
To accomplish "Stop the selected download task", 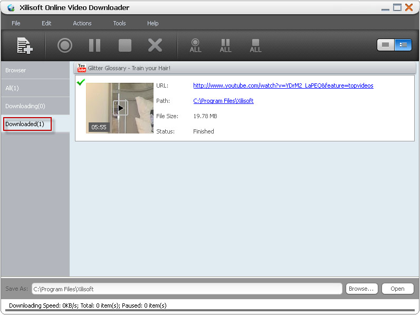I will [125, 45].
